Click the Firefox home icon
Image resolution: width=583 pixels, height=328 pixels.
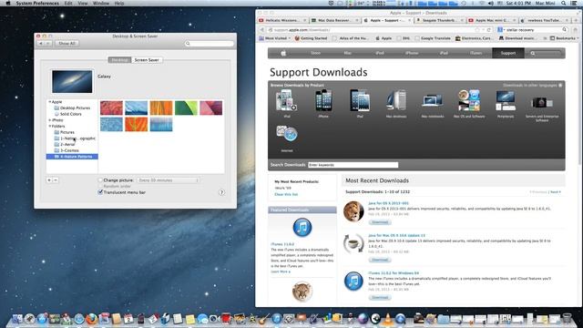[576, 30]
